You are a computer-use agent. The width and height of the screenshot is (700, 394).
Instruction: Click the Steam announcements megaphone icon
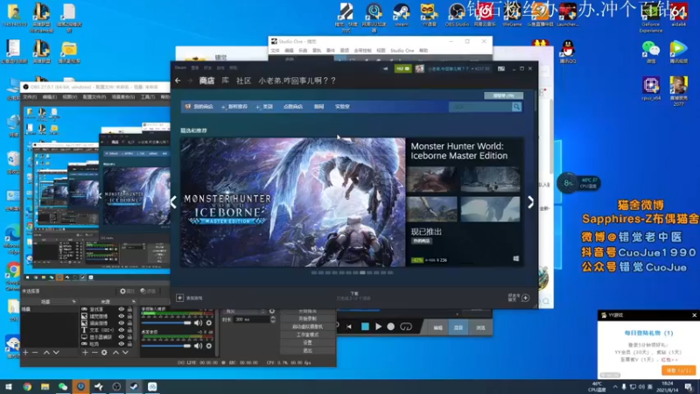pyautogui.click(x=385, y=69)
